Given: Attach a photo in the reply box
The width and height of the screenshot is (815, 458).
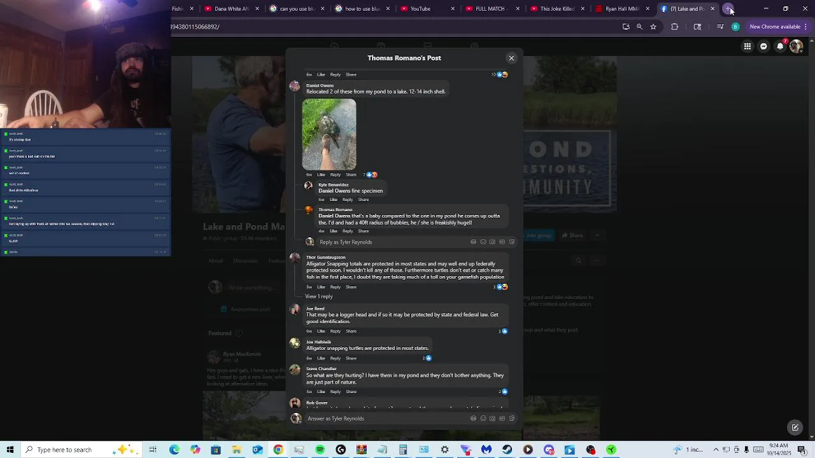Looking at the screenshot, I should [492, 242].
